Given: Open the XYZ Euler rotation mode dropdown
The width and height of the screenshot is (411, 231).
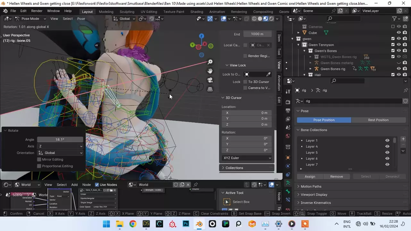Looking at the screenshot, I should click(x=247, y=158).
